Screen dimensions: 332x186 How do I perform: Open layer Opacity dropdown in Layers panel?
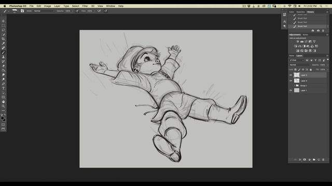[x=327, y=65]
